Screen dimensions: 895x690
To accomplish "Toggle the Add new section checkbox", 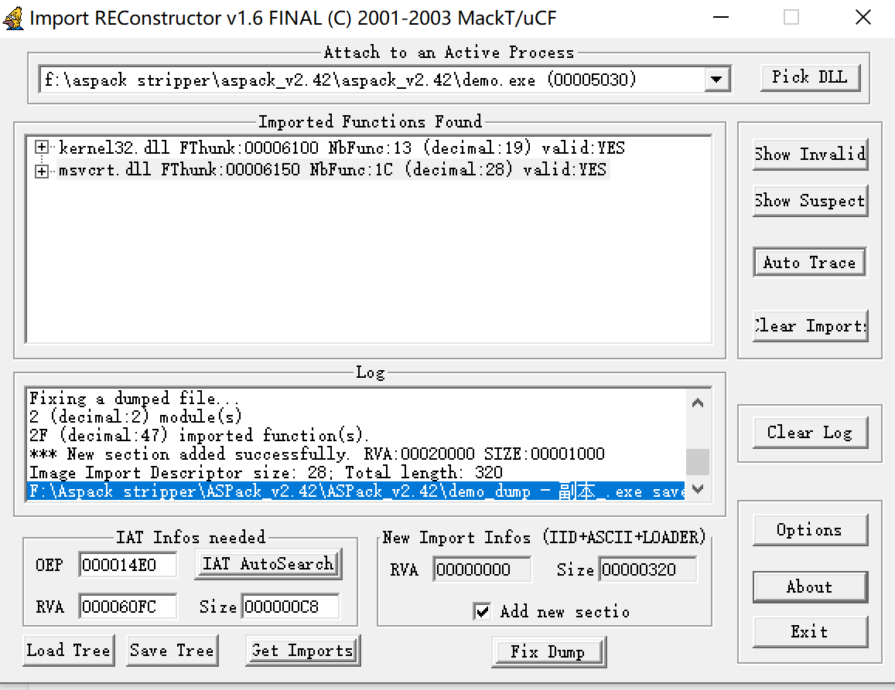I will (482, 611).
